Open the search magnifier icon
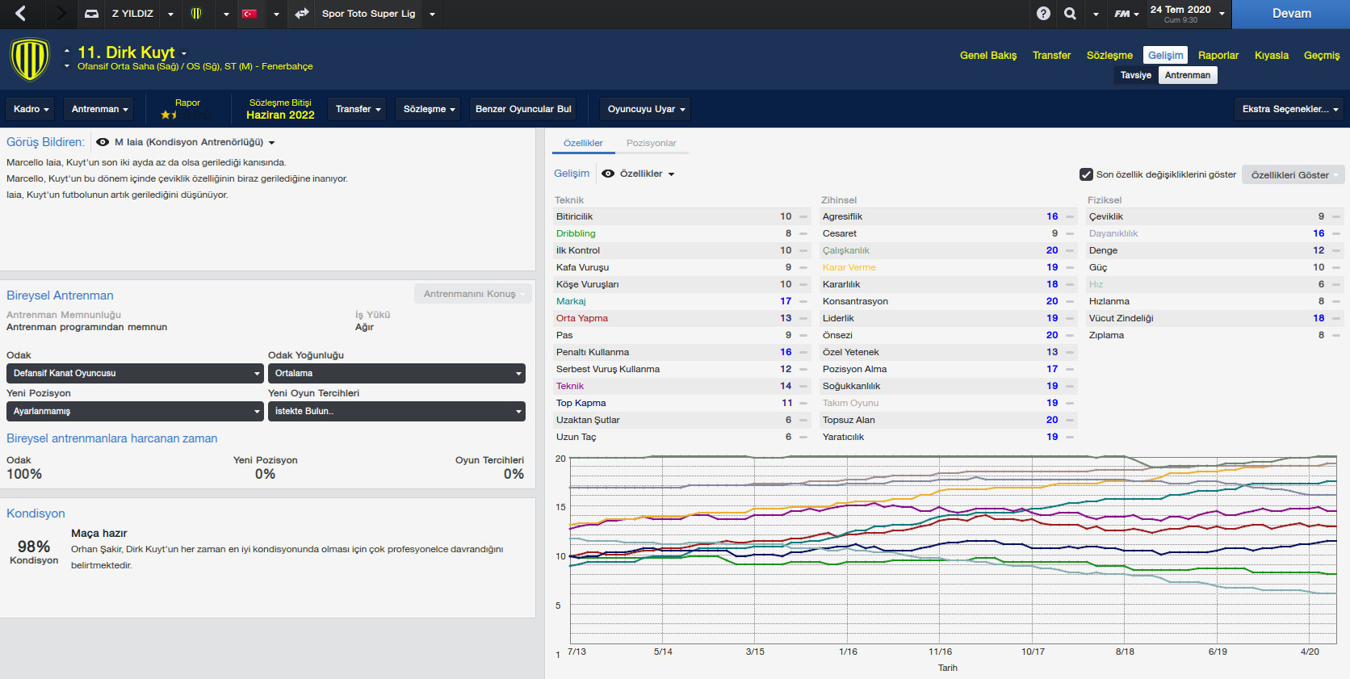 coord(1070,14)
